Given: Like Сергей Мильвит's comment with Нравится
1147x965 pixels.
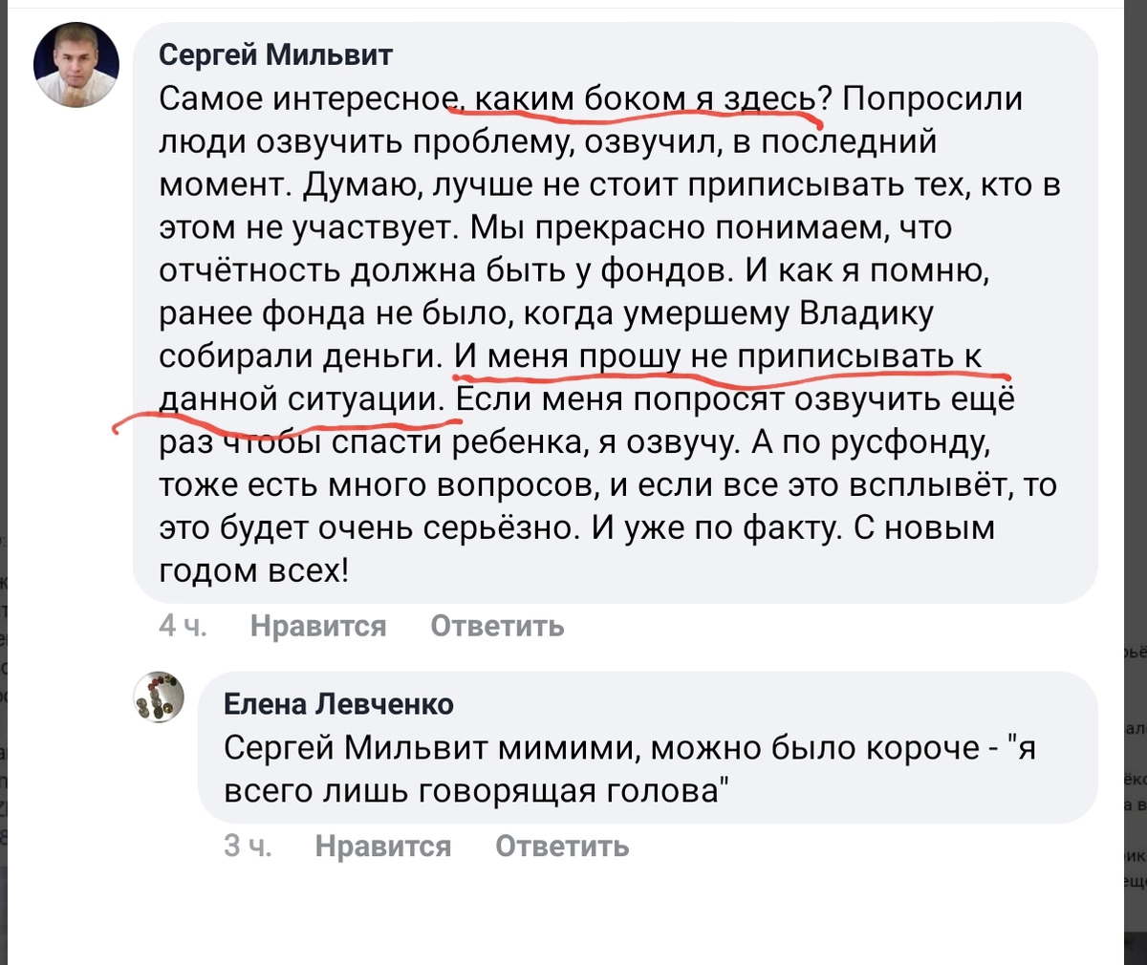Looking at the screenshot, I should pyautogui.click(x=318, y=626).
